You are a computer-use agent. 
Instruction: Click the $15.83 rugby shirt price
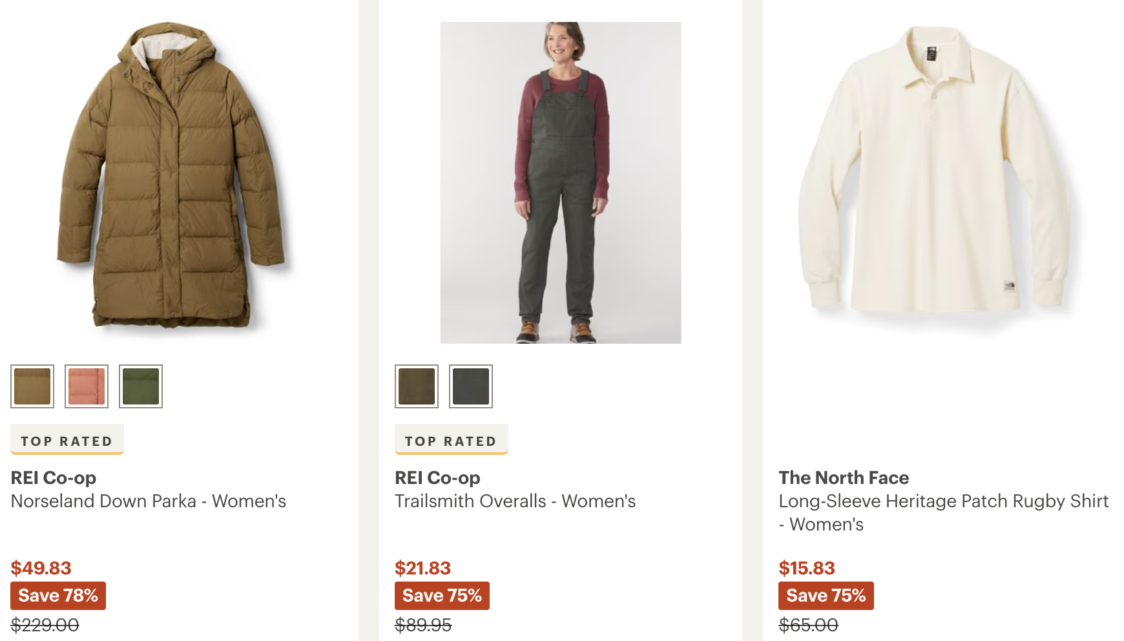coord(807,568)
